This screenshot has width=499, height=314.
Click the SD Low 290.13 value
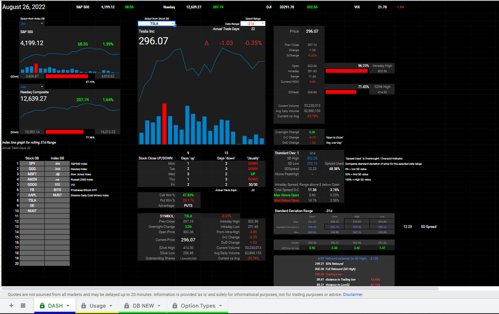(312, 163)
